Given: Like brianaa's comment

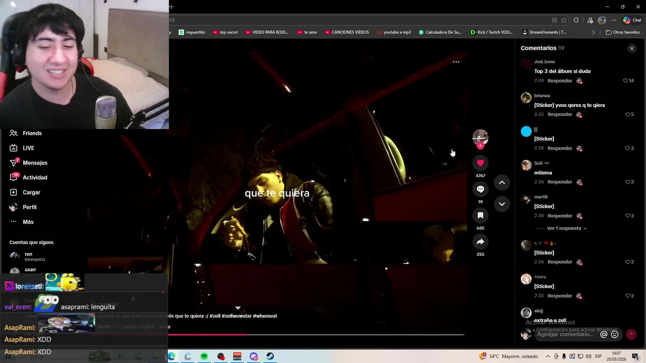Looking at the screenshot, I should [x=628, y=114].
